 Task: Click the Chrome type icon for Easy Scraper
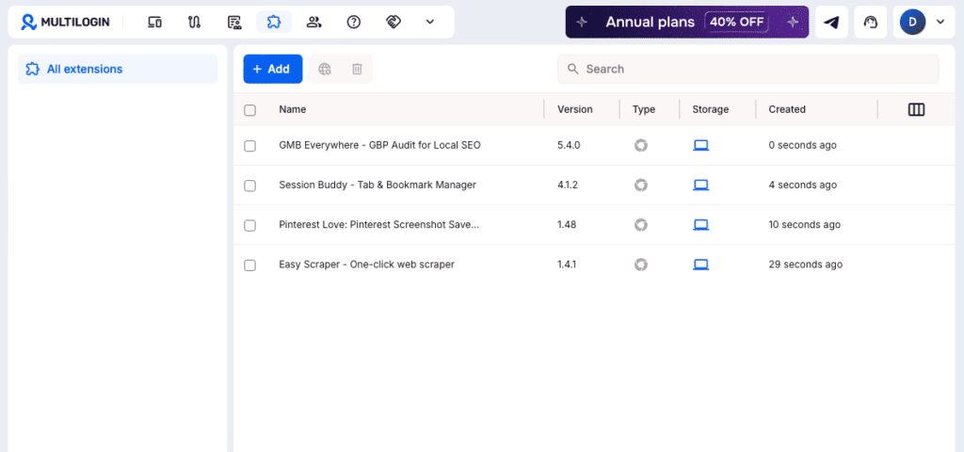coord(641,265)
